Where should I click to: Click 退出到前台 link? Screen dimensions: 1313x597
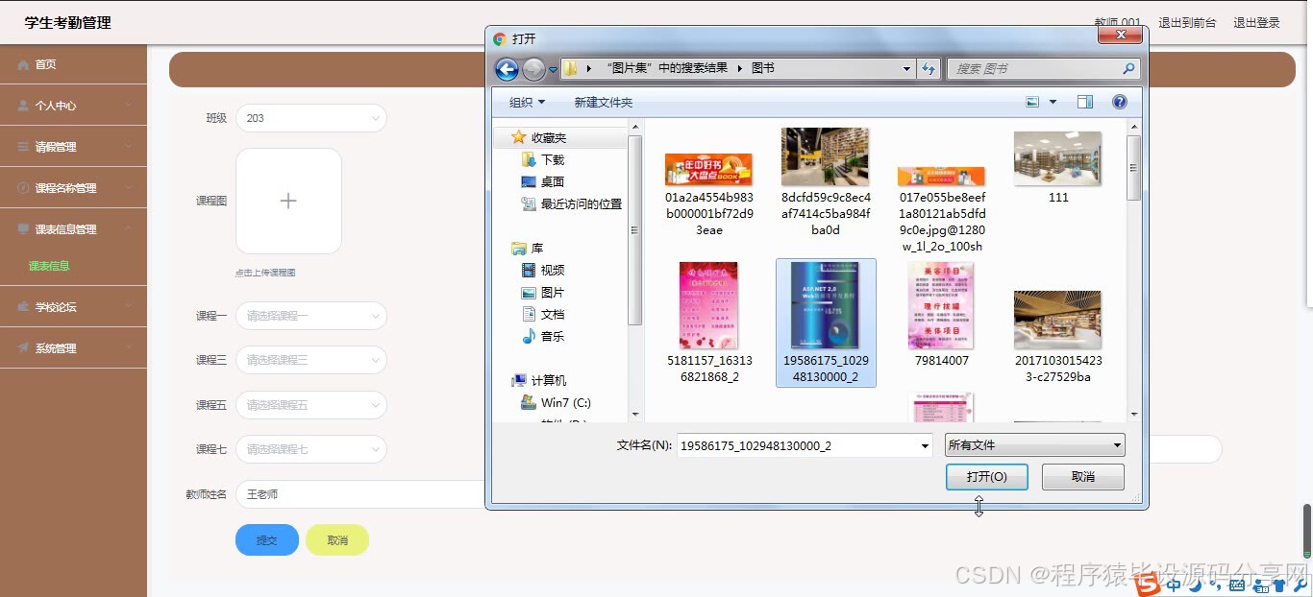(x=1187, y=22)
